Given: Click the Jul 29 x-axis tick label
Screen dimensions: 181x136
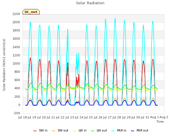Looking at the screenshot, I should click(x=126, y=117).
